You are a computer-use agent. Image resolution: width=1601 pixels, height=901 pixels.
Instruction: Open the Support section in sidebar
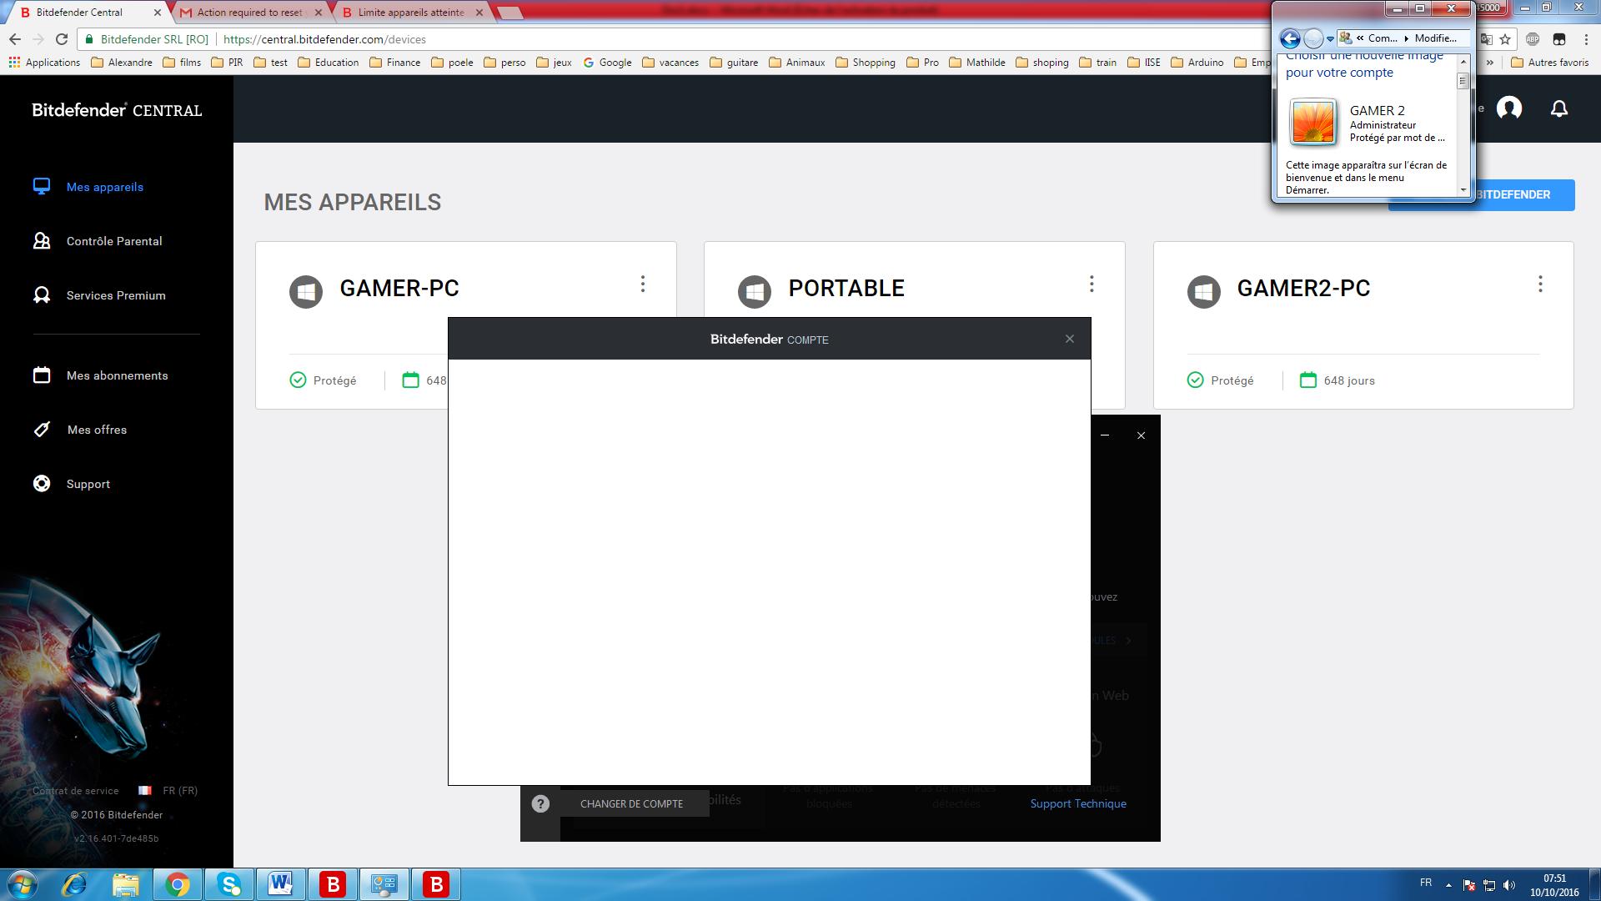[72, 484]
